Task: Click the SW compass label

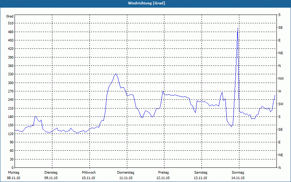Action: [x=281, y=104]
